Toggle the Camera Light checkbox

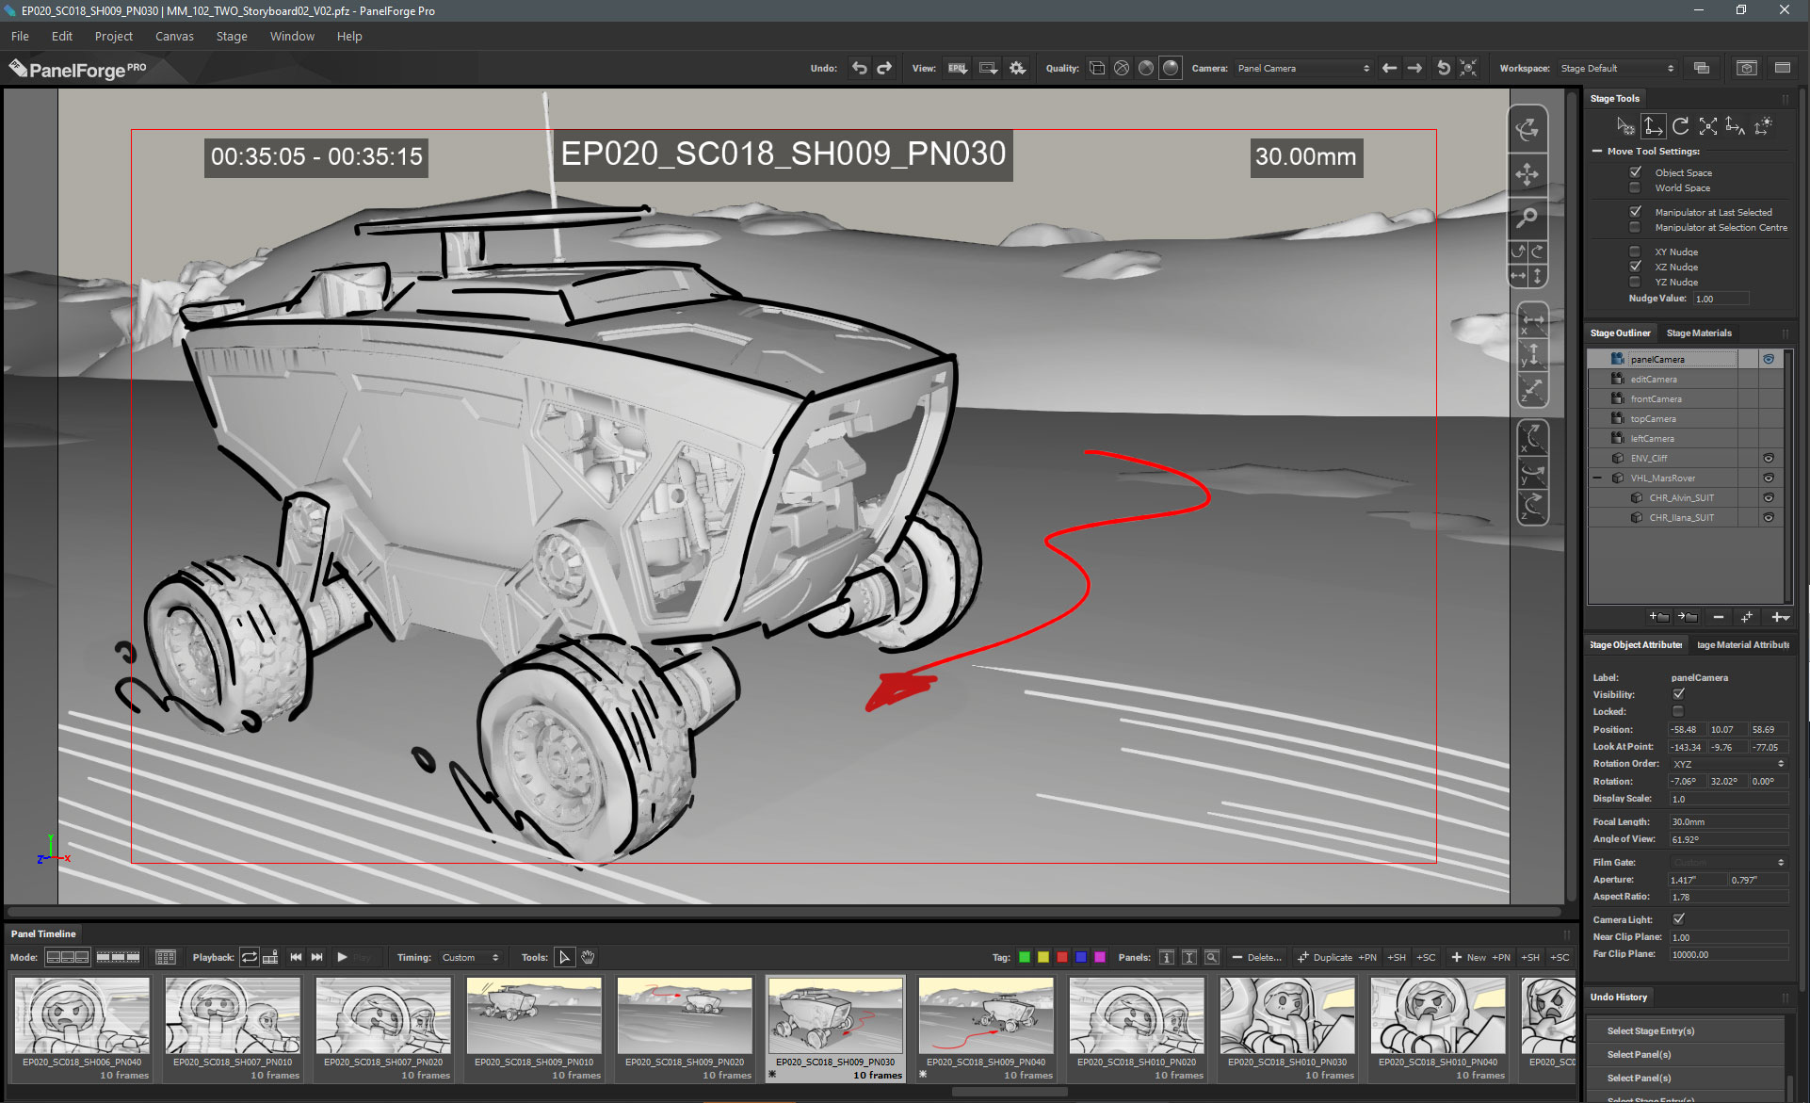point(1678,919)
